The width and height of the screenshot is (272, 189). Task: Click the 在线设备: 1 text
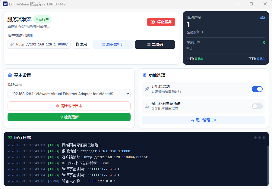pos(195,32)
